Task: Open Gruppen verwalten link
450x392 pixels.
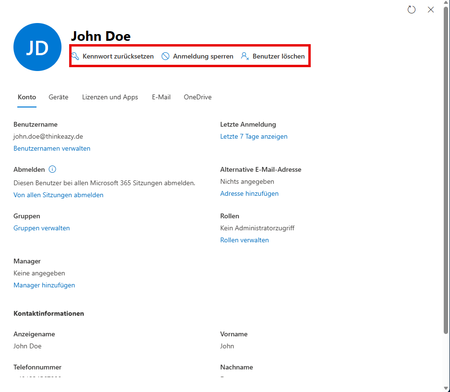Action: (42, 228)
